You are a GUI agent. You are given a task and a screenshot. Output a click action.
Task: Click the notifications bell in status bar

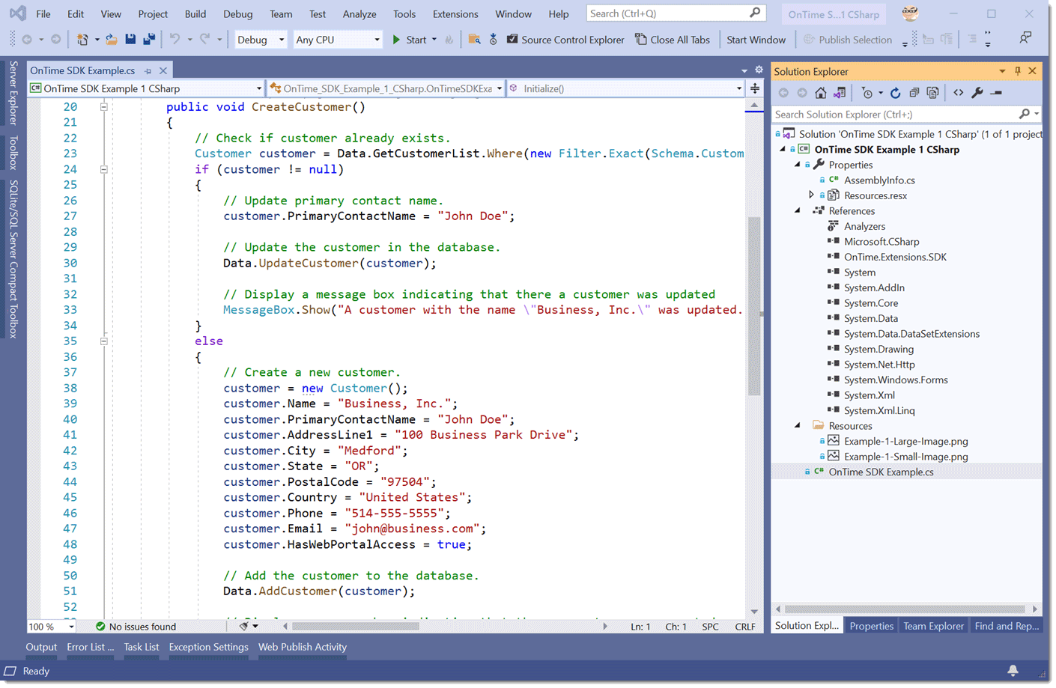click(1013, 671)
